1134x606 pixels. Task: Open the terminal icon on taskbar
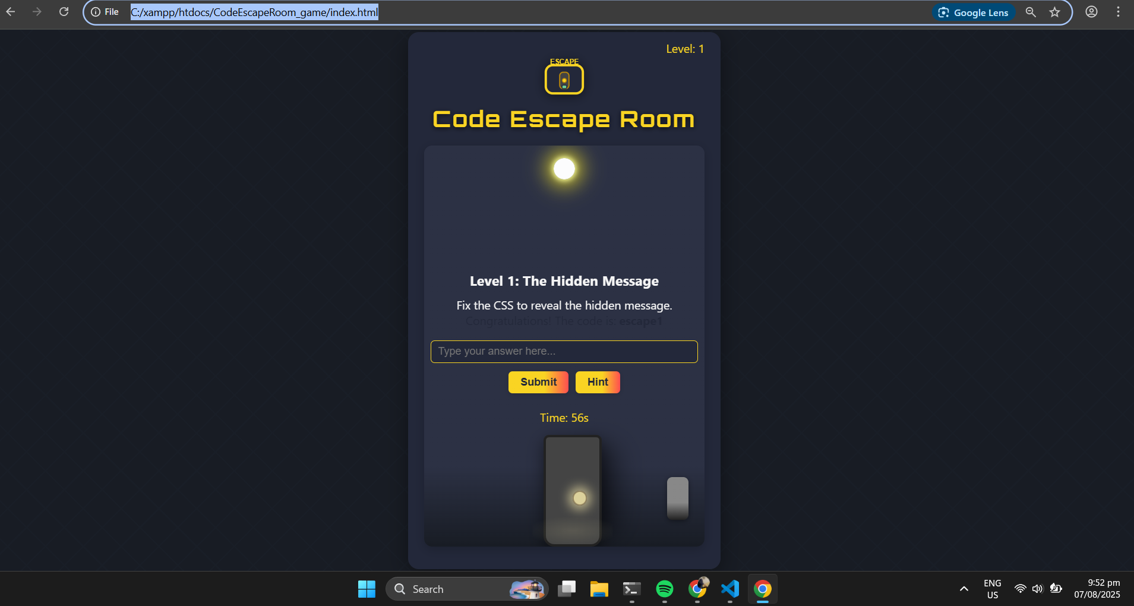pyautogui.click(x=631, y=589)
